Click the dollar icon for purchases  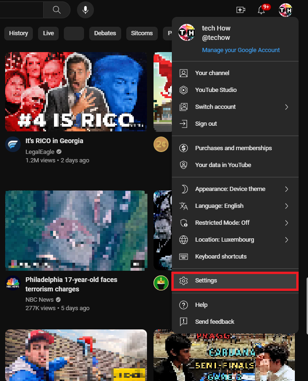pyautogui.click(x=184, y=148)
